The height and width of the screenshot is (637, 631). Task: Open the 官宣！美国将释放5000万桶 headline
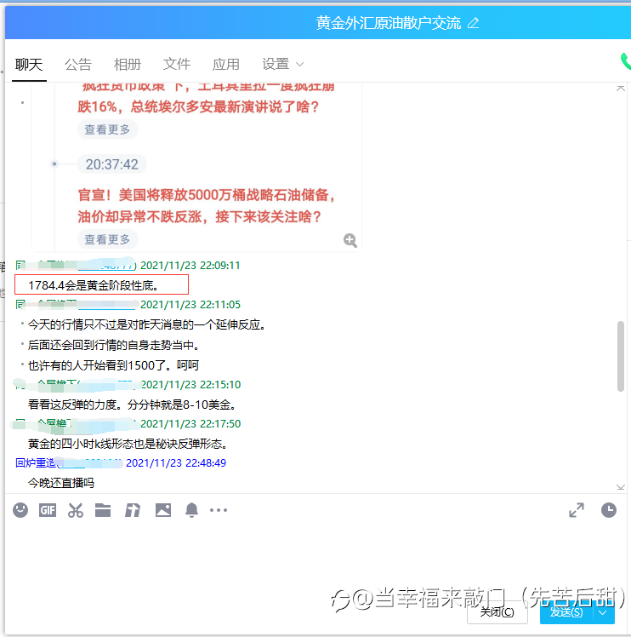(207, 205)
